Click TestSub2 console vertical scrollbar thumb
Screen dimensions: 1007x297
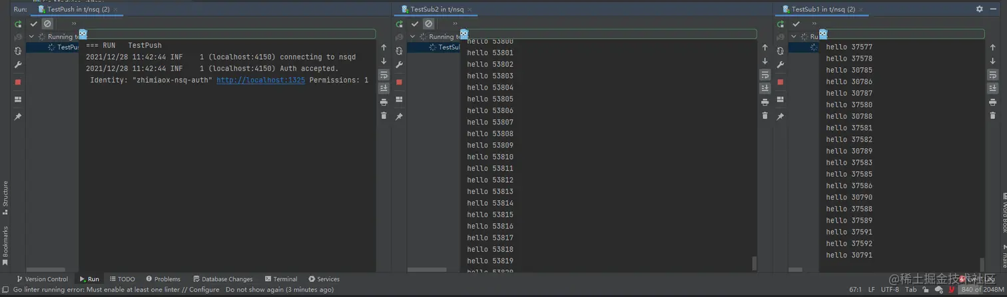click(x=755, y=263)
